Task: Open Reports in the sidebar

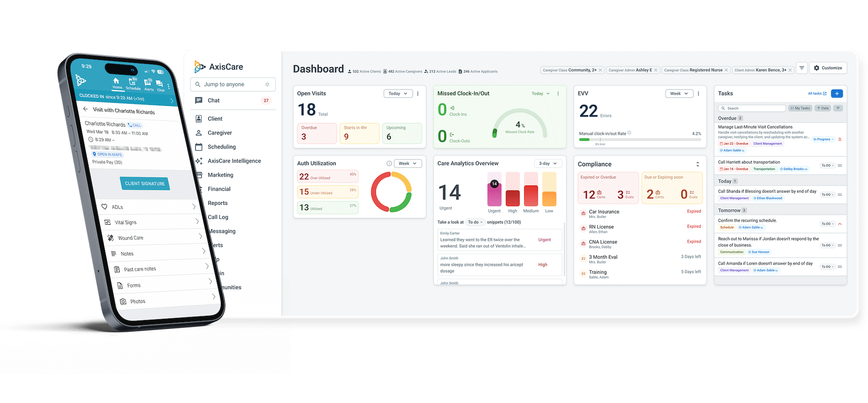Action: pyautogui.click(x=217, y=203)
